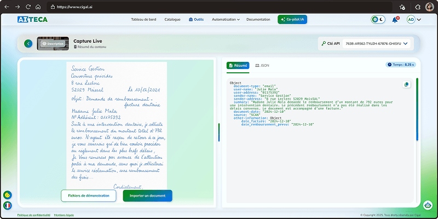Open cookie preferences yellow icon
Viewport: 438px width, 219px height.
(8, 195)
